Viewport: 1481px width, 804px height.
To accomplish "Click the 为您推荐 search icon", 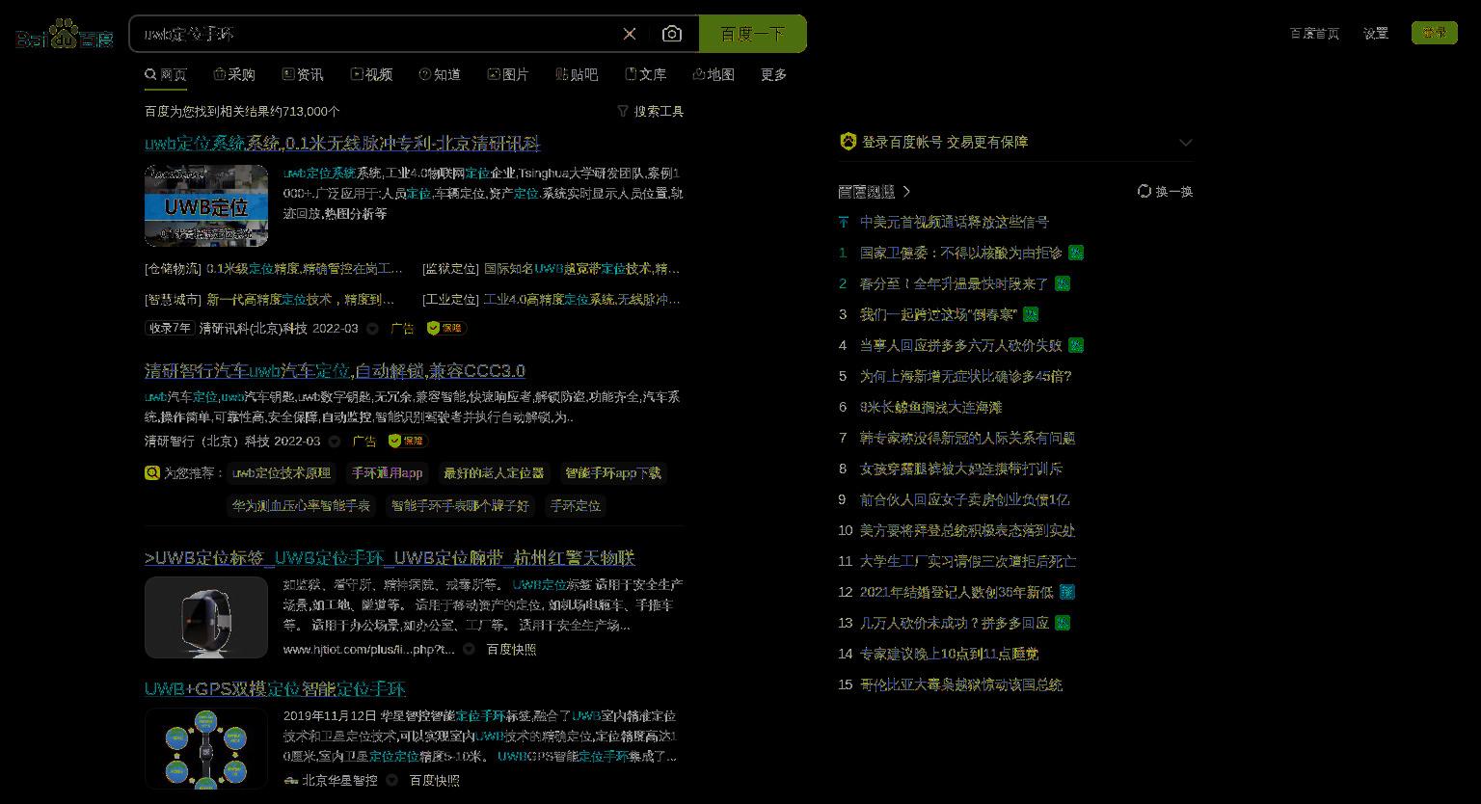I will click(x=151, y=472).
